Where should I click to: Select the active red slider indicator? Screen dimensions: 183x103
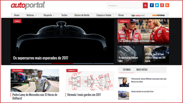(x=62, y=64)
